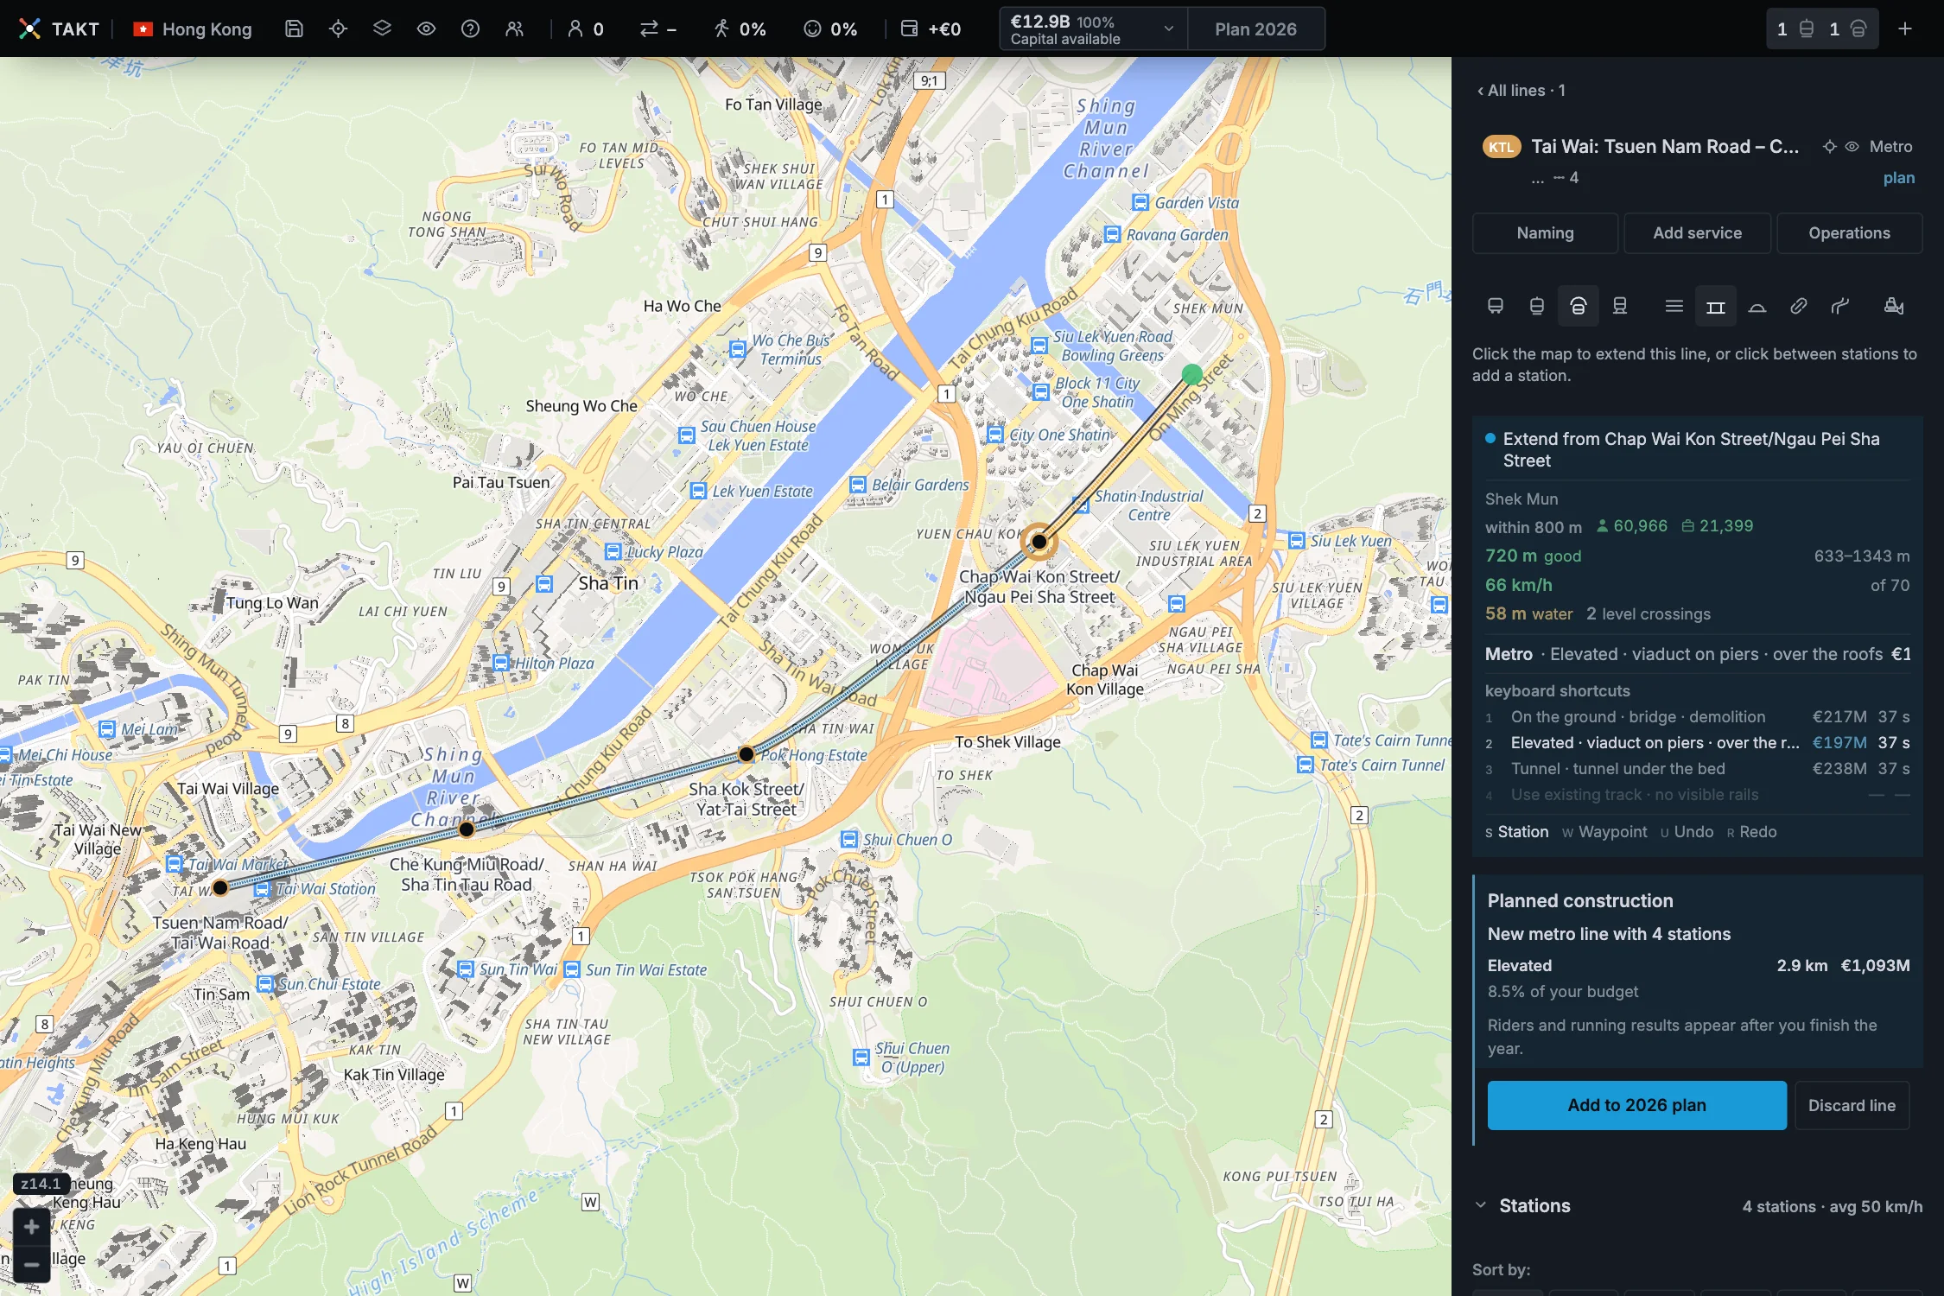The width and height of the screenshot is (1944, 1296).
Task: Open the Add service tab
Action: [x=1697, y=233]
